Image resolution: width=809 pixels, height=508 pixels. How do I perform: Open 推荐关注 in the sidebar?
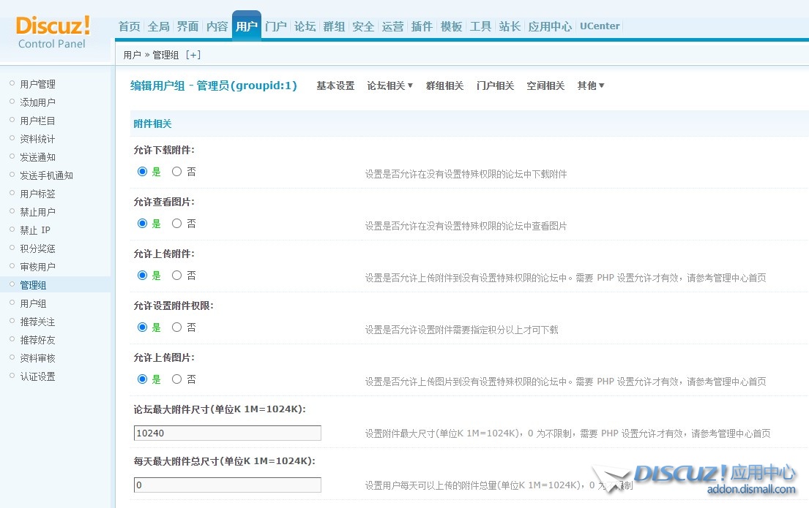37,322
